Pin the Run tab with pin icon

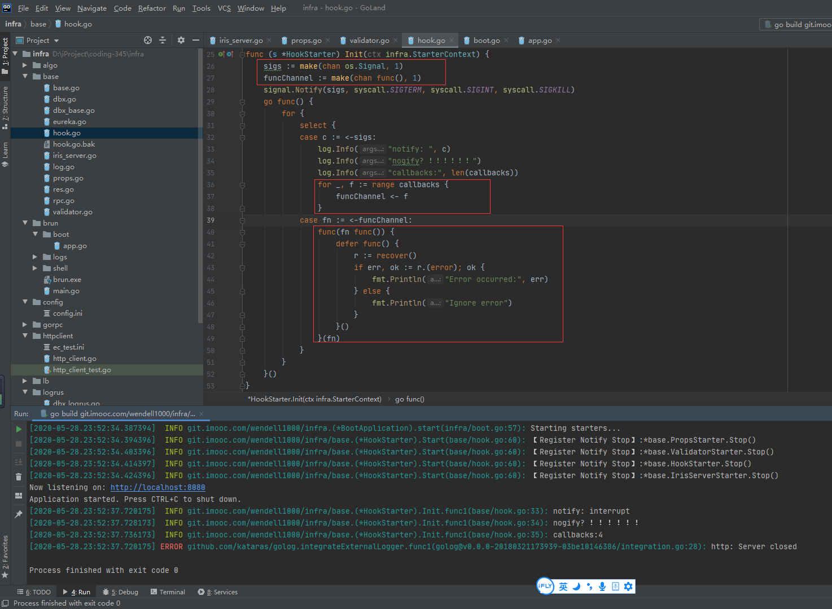point(19,514)
